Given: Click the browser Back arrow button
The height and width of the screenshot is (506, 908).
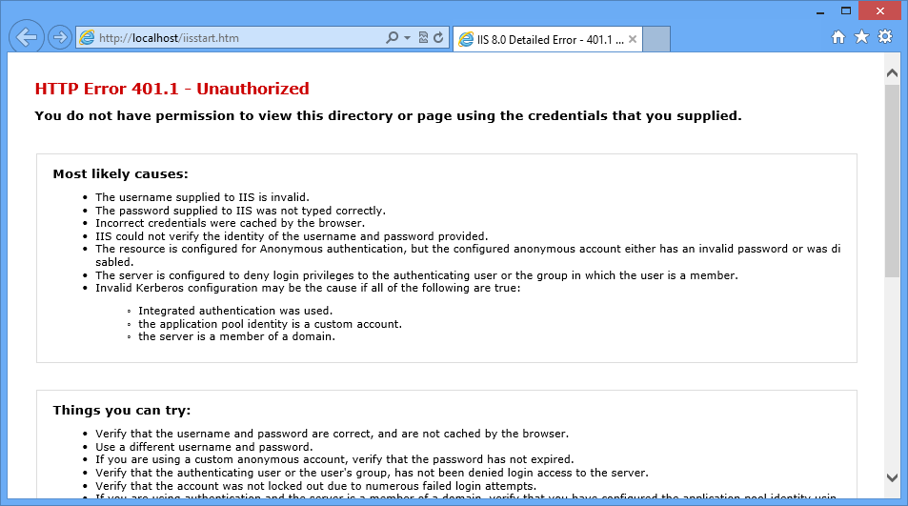Looking at the screenshot, I should pos(27,38).
